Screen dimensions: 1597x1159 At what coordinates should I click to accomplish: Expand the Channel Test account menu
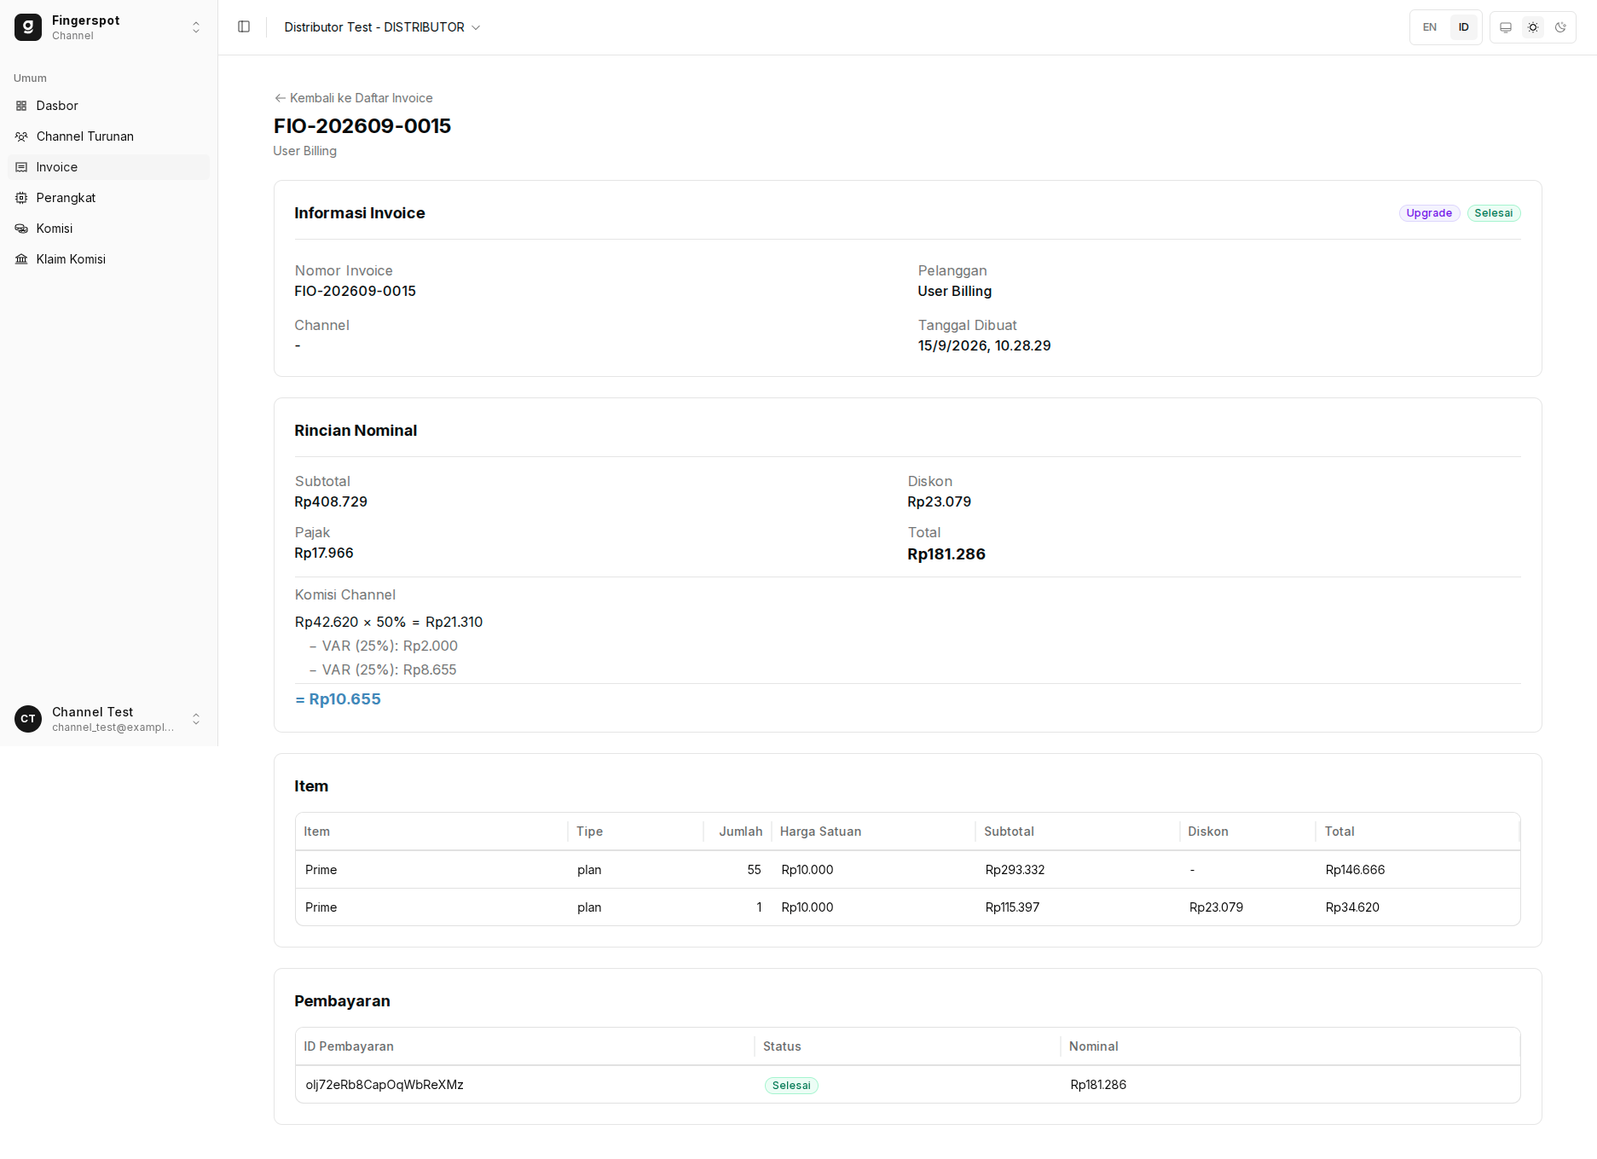109,719
